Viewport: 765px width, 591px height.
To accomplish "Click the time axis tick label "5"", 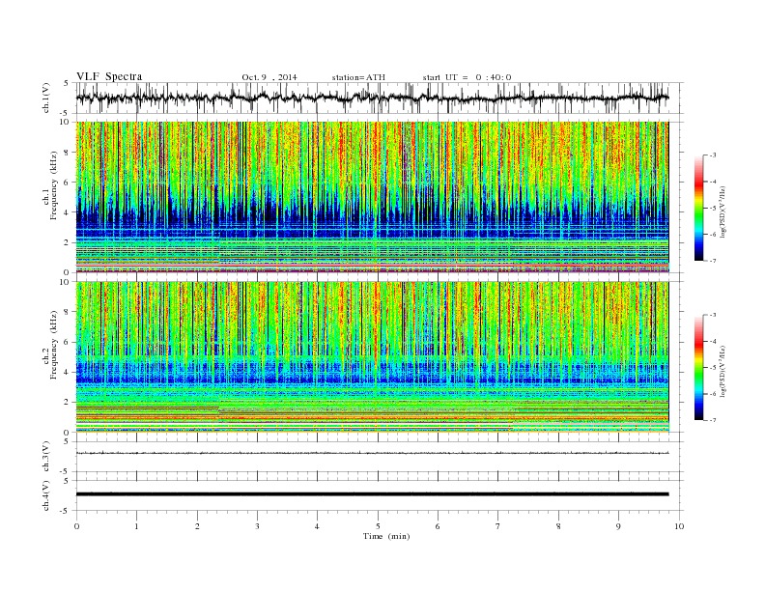I will 378,526.
